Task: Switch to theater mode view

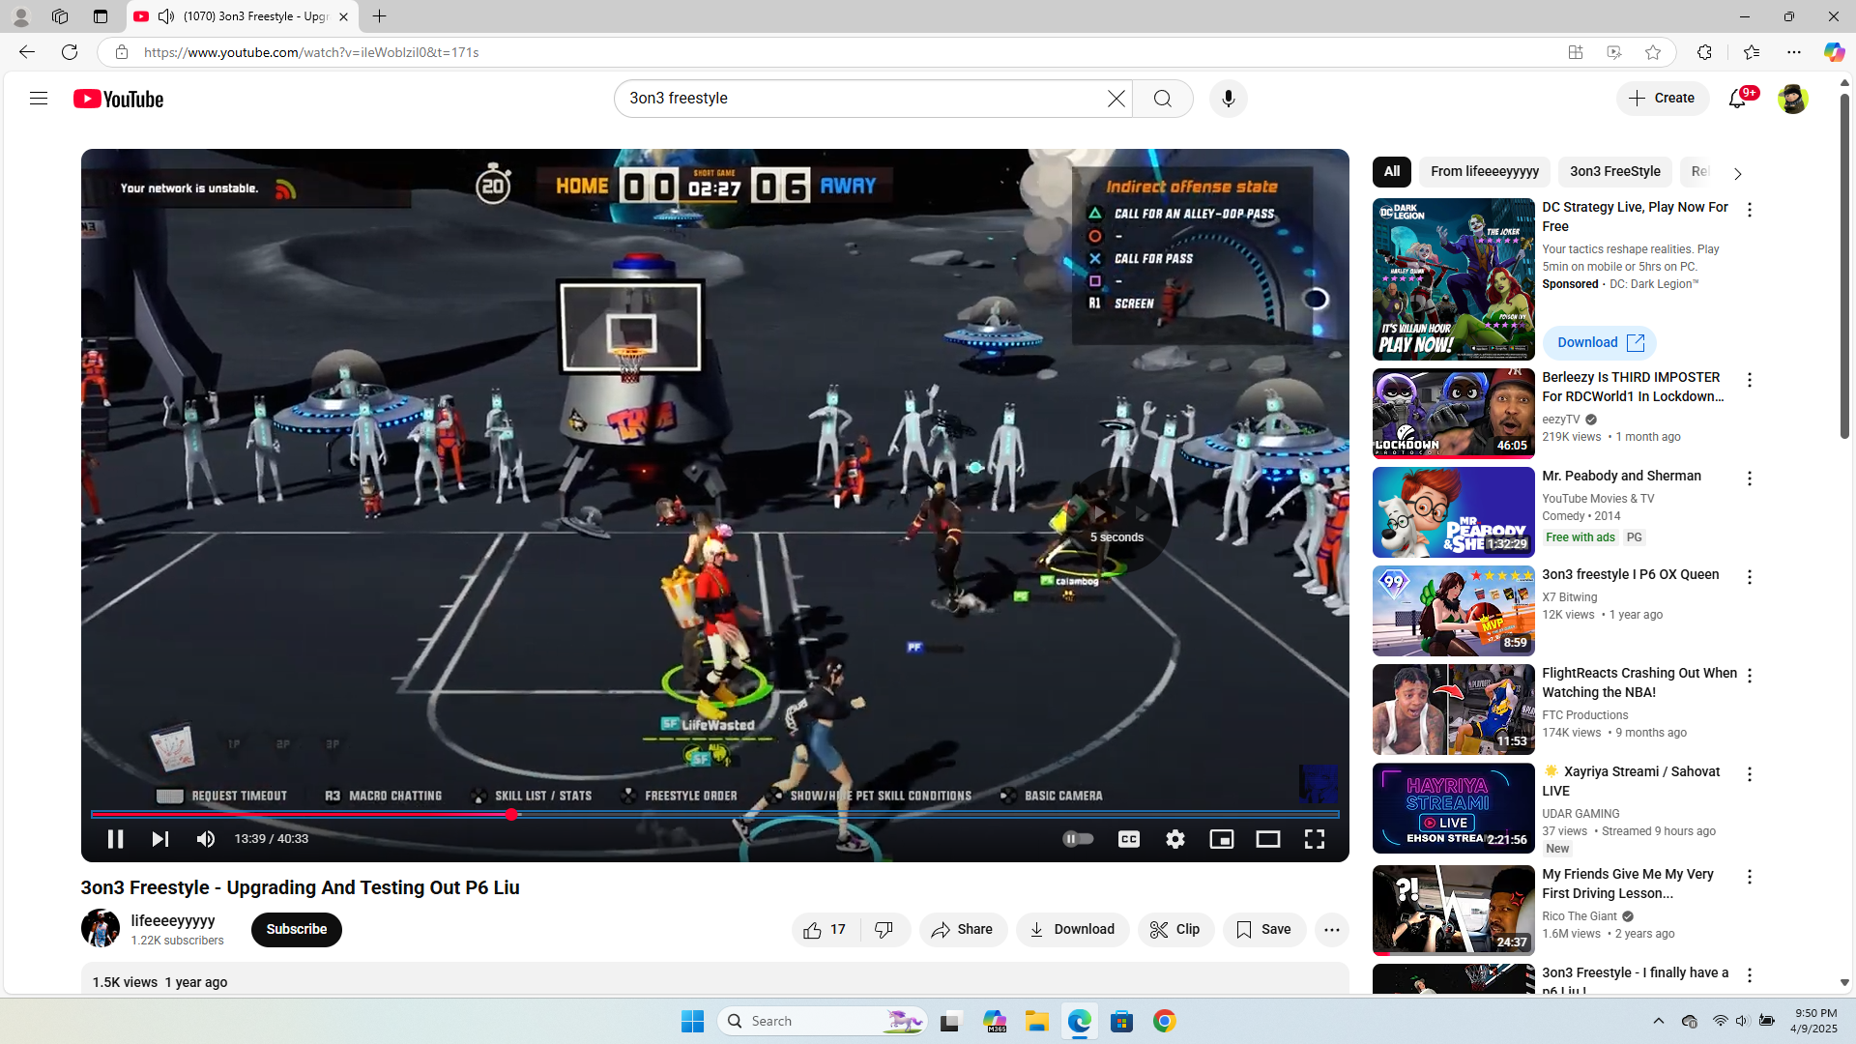Action: pyautogui.click(x=1267, y=839)
